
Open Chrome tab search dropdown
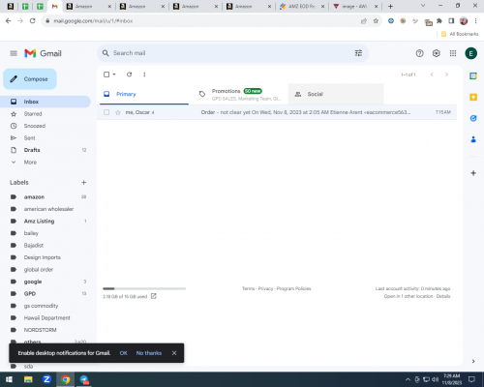pos(423,6)
